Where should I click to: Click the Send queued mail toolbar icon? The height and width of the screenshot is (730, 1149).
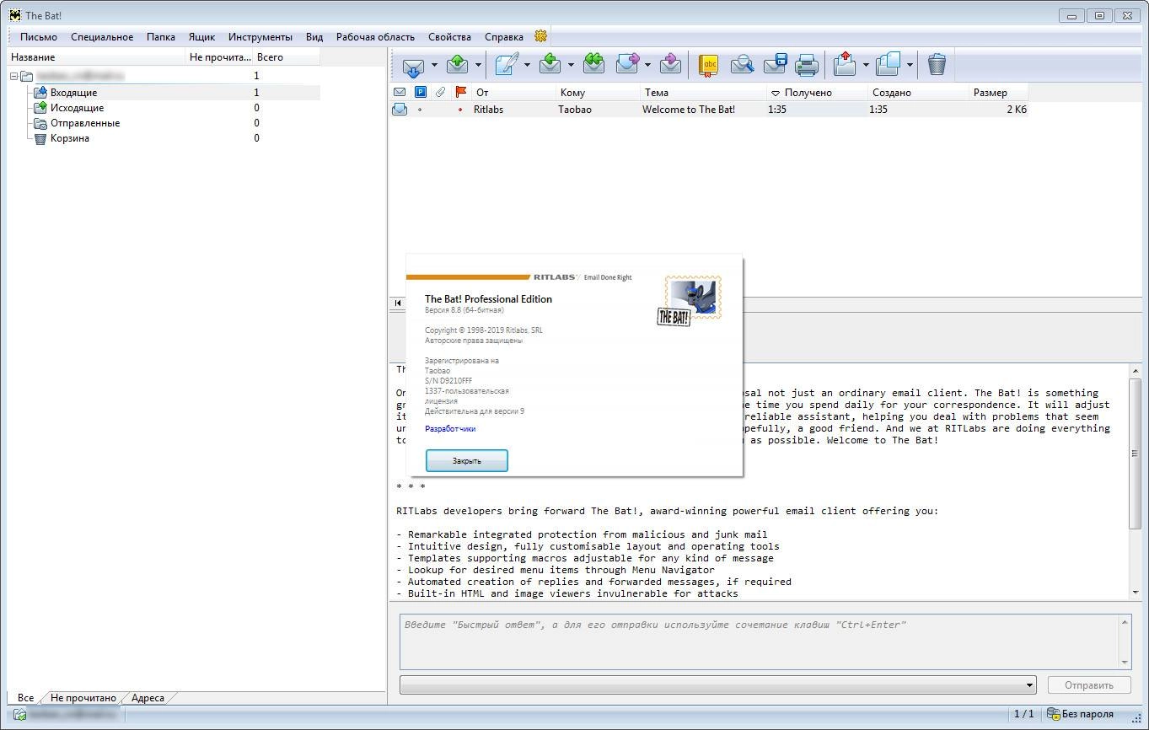click(x=457, y=65)
